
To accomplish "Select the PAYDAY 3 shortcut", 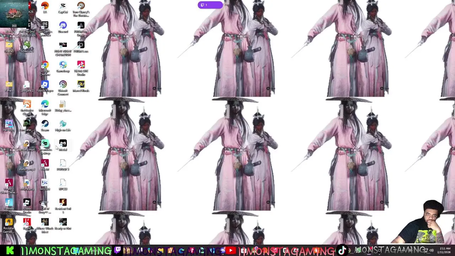I will tap(63, 165).
